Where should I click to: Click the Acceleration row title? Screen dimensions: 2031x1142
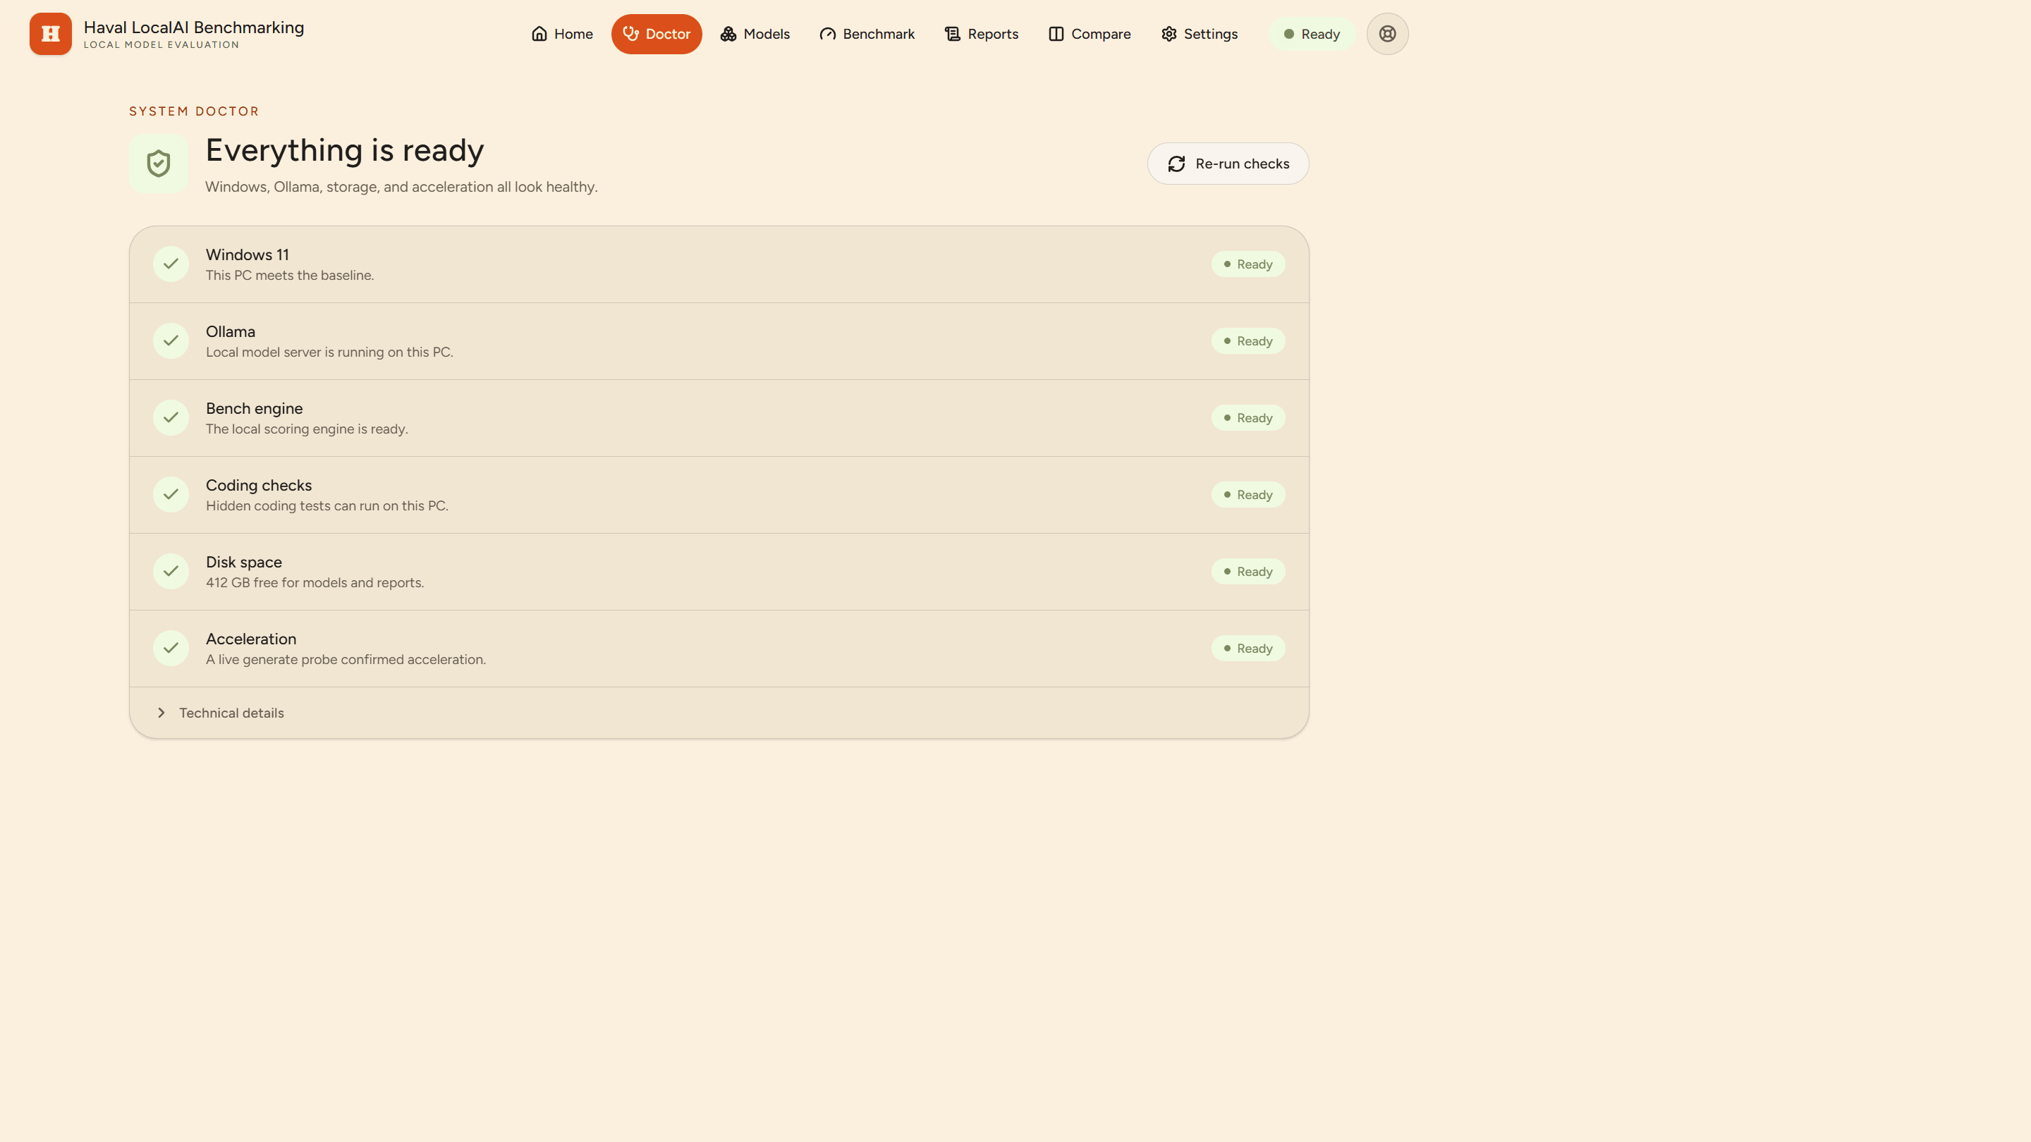(251, 639)
